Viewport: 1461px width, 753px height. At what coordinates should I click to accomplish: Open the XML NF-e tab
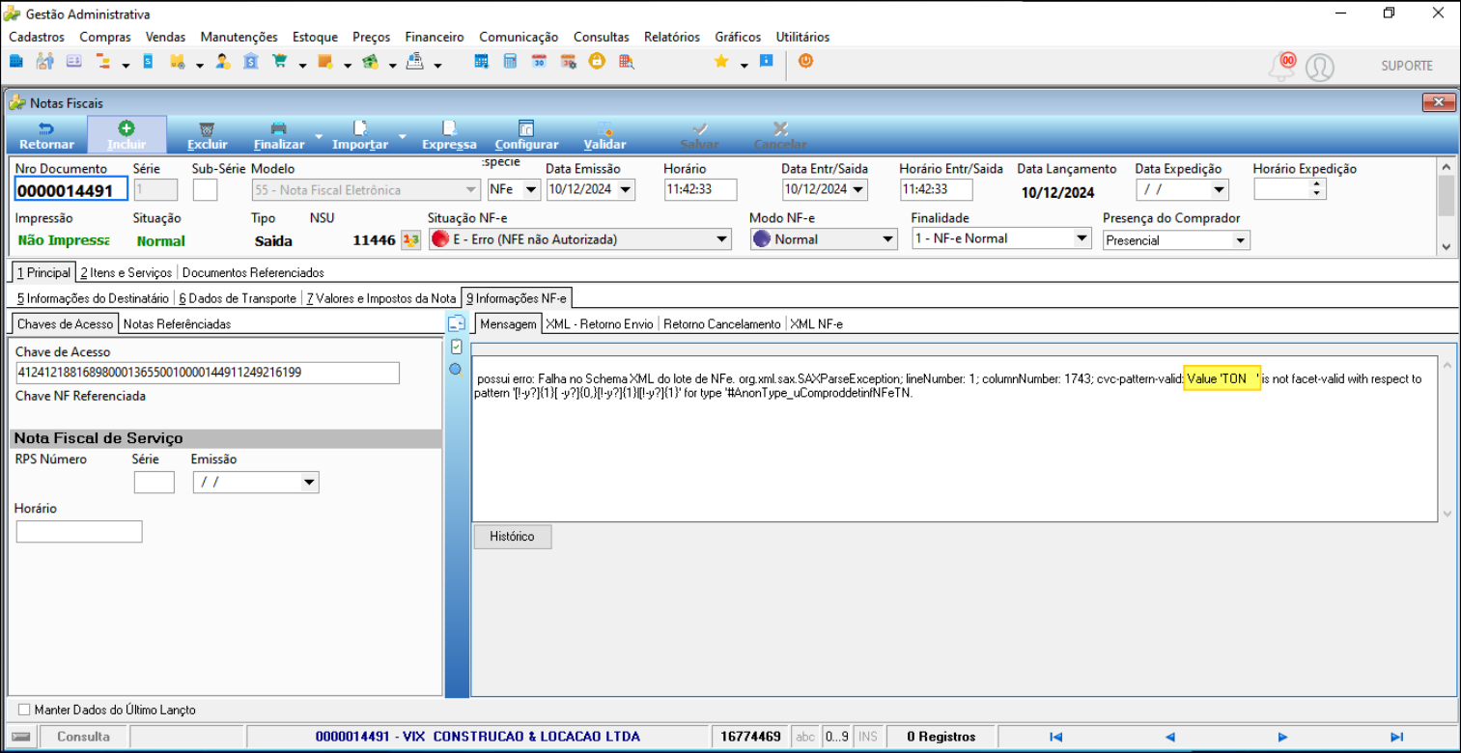click(x=817, y=324)
